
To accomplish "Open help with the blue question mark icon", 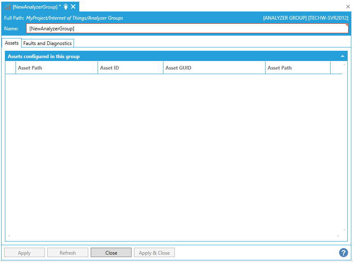I will coord(344,253).
